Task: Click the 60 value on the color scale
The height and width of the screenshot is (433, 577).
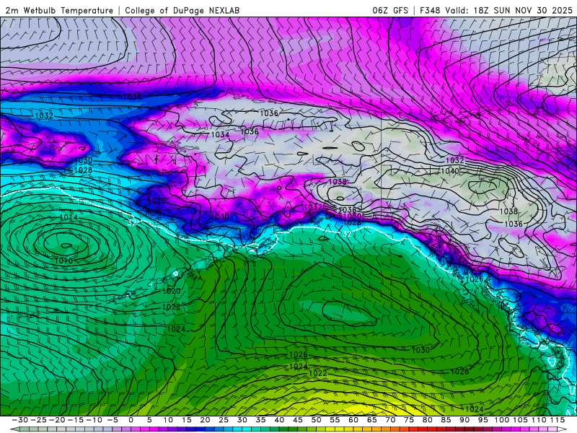Action: pos(353,420)
